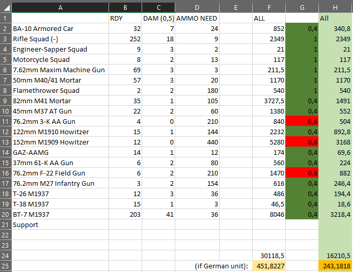
Task: Select the 'Flamethrower Squad' cell
Action: point(60,91)
